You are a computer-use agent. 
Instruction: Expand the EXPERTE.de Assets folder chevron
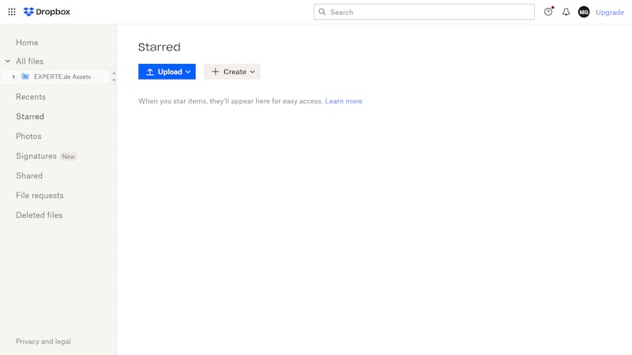coord(13,77)
